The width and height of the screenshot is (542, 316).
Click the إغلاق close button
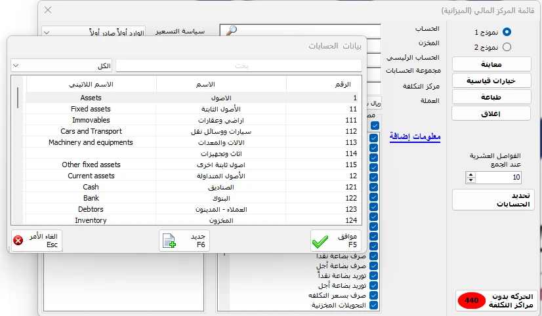491,113
